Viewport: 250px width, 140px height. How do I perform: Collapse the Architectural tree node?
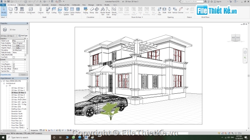point(4,84)
